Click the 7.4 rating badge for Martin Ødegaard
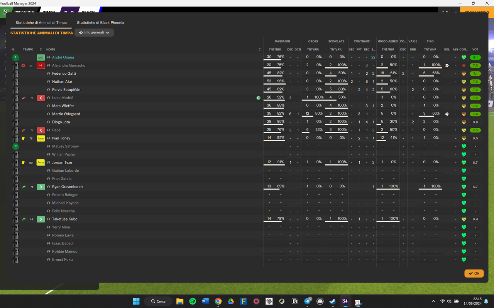 475,114
